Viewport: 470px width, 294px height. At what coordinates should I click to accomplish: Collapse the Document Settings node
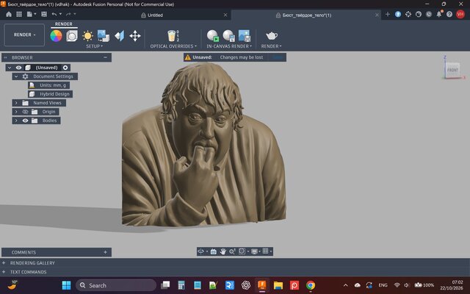tap(16, 76)
